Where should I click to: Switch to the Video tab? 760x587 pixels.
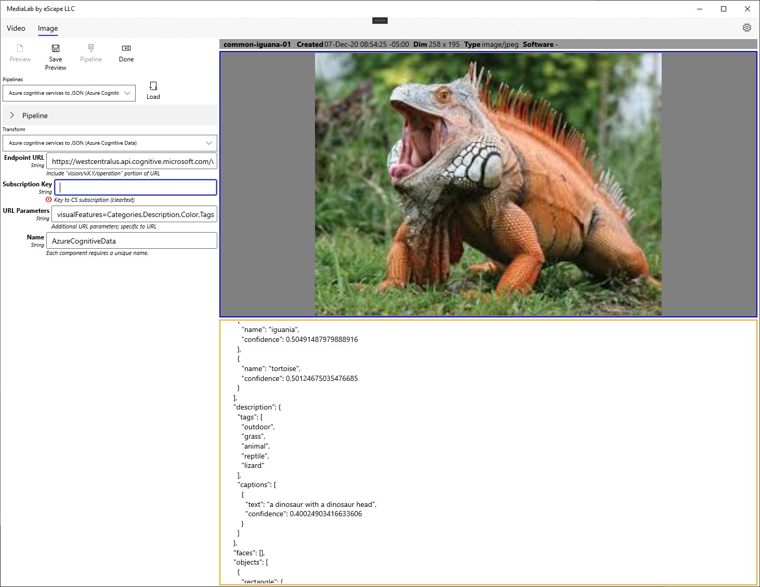pyautogui.click(x=16, y=28)
